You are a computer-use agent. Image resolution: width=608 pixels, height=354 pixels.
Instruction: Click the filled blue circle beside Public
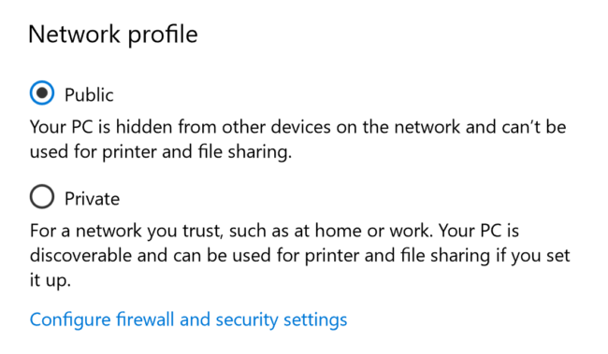(42, 93)
